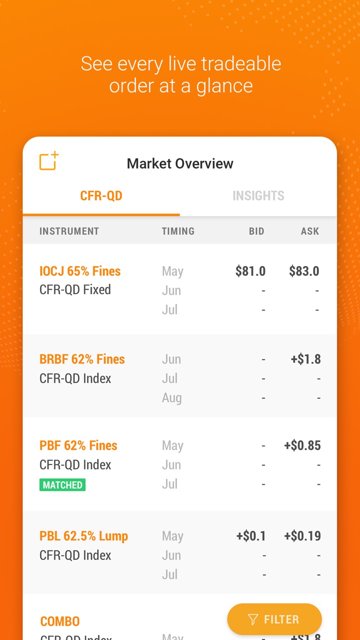Select the CFR-QD tab
The image size is (360, 640).
pyautogui.click(x=101, y=195)
